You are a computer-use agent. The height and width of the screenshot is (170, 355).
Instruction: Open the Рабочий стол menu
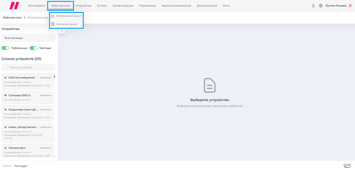click(61, 6)
